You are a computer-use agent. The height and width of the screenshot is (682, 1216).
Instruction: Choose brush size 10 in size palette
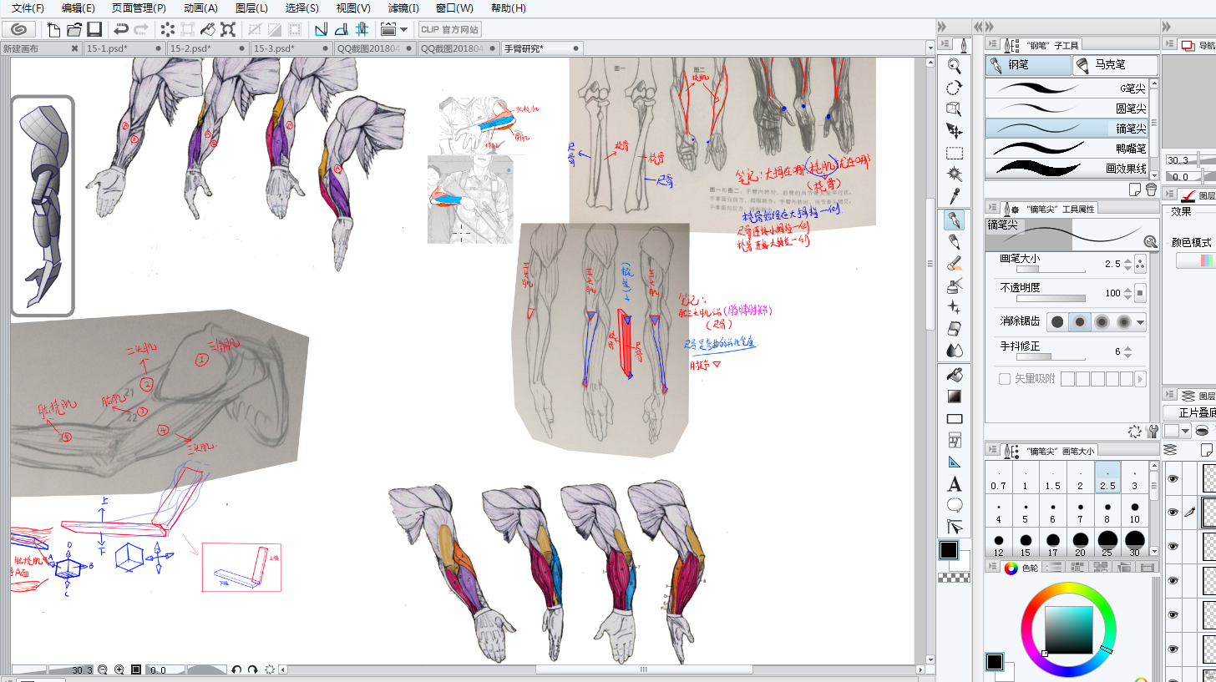(1134, 512)
